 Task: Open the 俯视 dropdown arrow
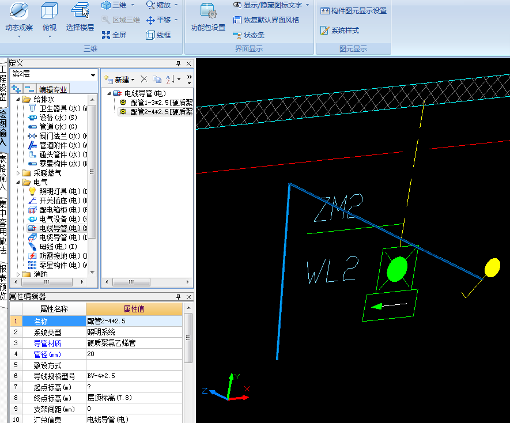(50, 36)
